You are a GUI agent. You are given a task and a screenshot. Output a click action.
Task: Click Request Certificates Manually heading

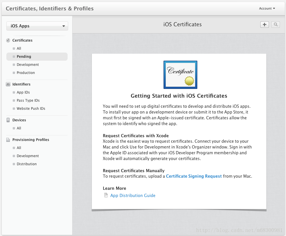[x=134, y=170]
